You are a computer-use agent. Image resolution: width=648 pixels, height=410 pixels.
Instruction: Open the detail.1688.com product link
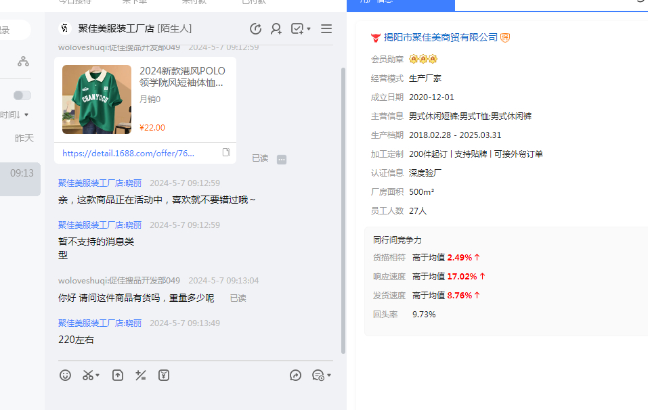click(x=129, y=154)
